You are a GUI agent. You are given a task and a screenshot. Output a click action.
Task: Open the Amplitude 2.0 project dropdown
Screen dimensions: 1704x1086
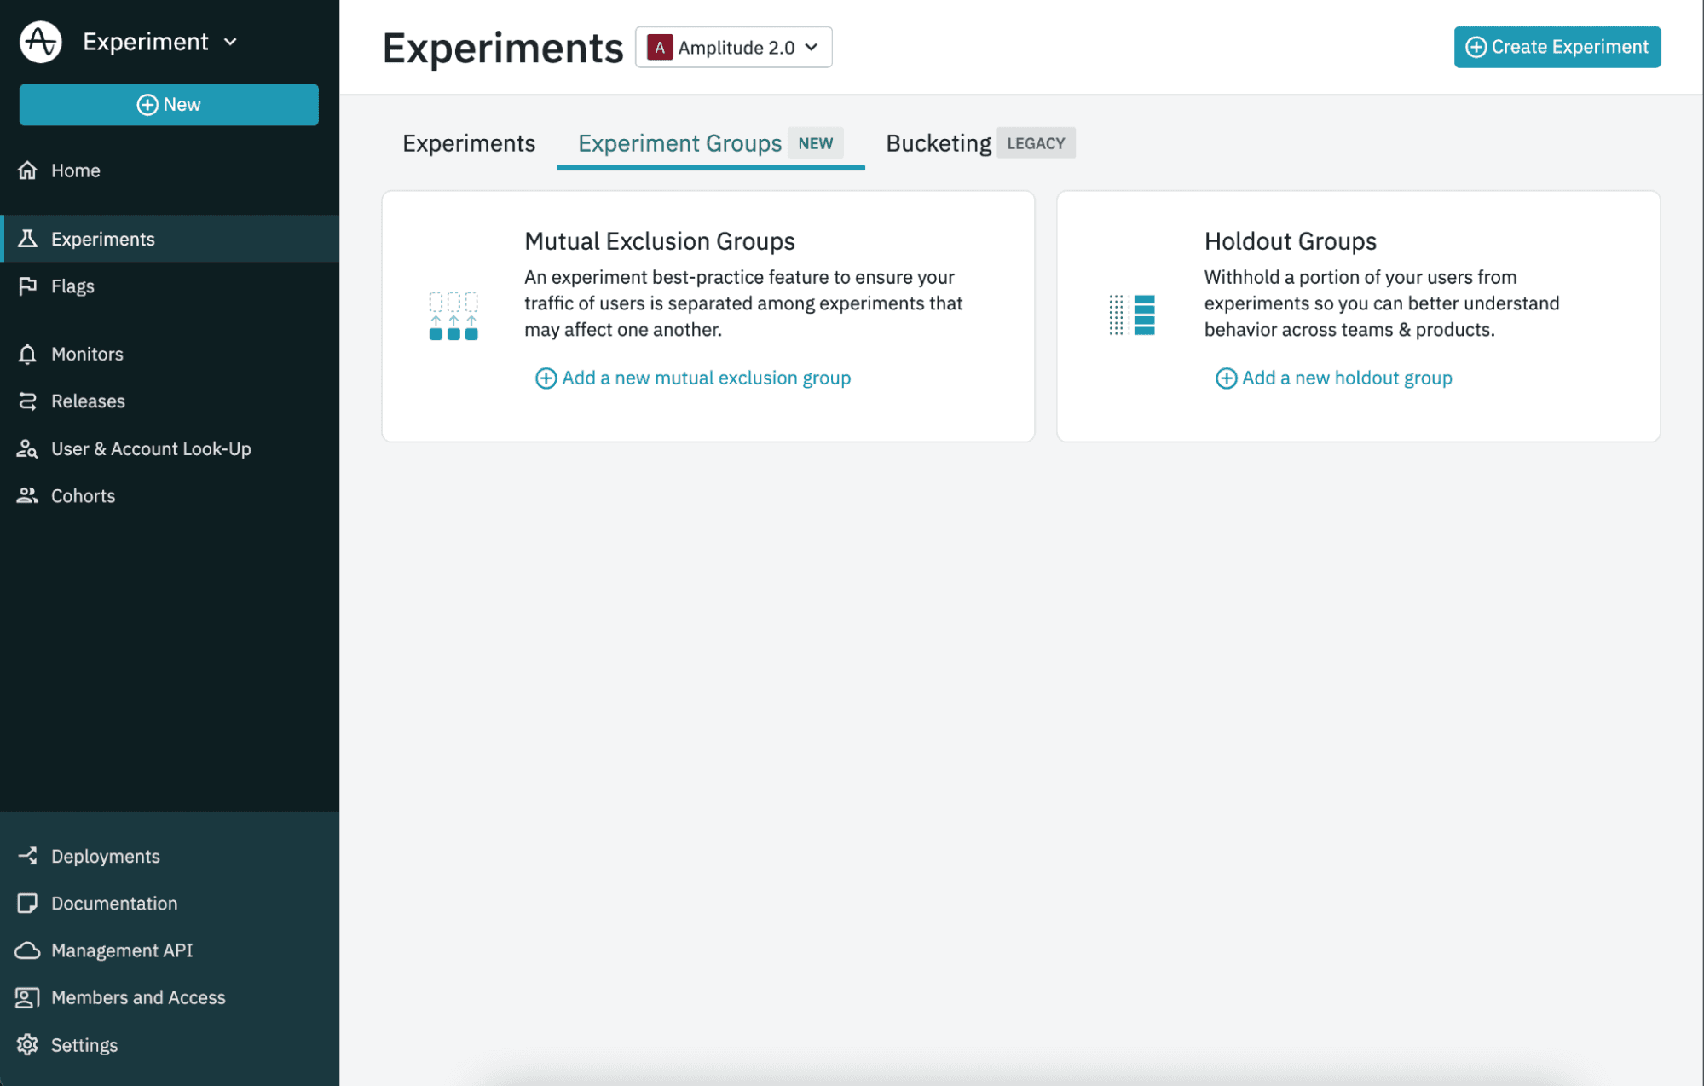[733, 48]
